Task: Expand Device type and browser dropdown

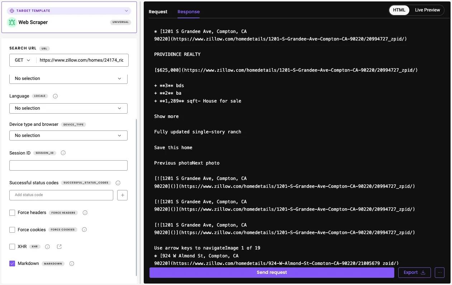Action: [x=68, y=136]
